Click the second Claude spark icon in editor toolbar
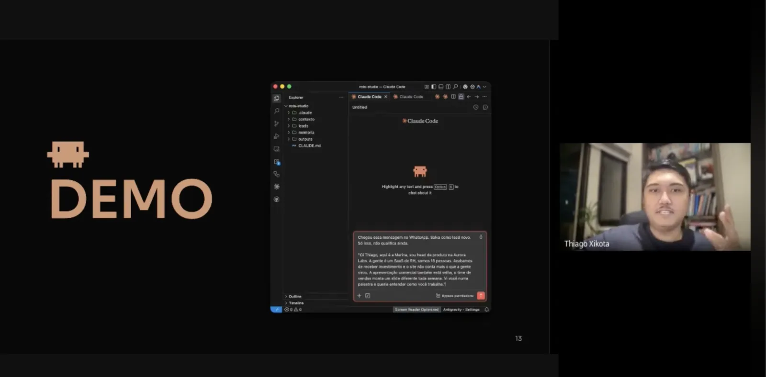This screenshot has width=766, height=377. (x=445, y=97)
